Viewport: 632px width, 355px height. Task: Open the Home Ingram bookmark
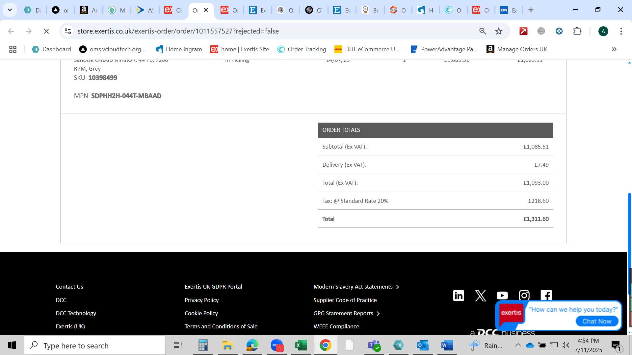179,49
